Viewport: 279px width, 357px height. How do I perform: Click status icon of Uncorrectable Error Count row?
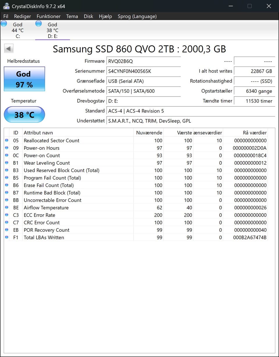coord(7,200)
